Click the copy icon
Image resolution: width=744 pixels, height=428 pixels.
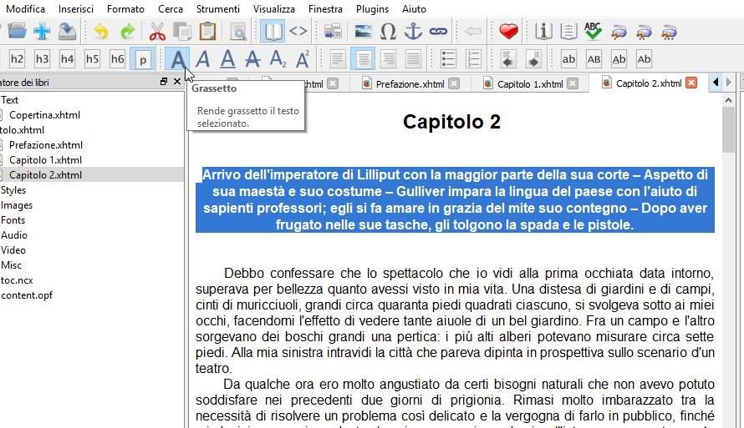(182, 32)
